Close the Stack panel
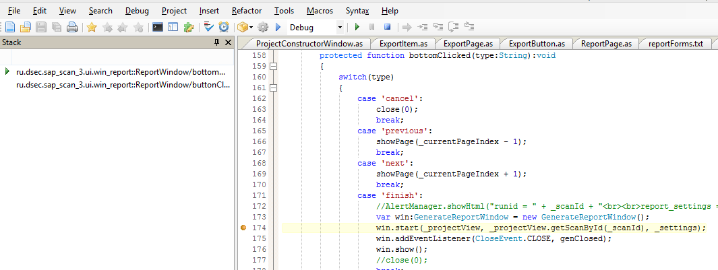 point(228,42)
